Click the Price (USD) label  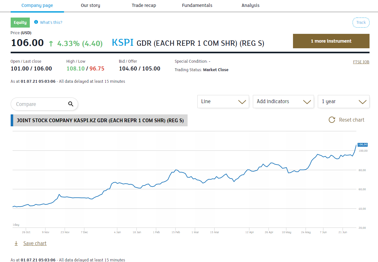point(21,33)
